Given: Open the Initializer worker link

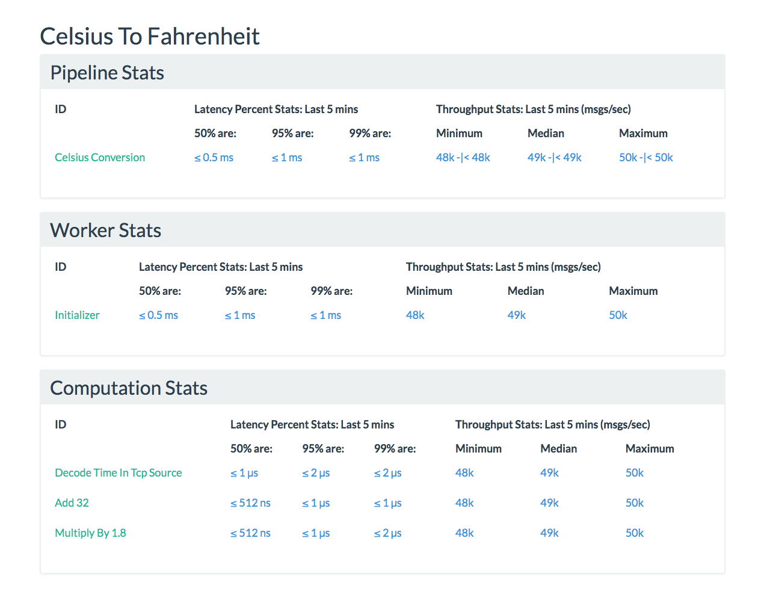Looking at the screenshot, I should 77,315.
